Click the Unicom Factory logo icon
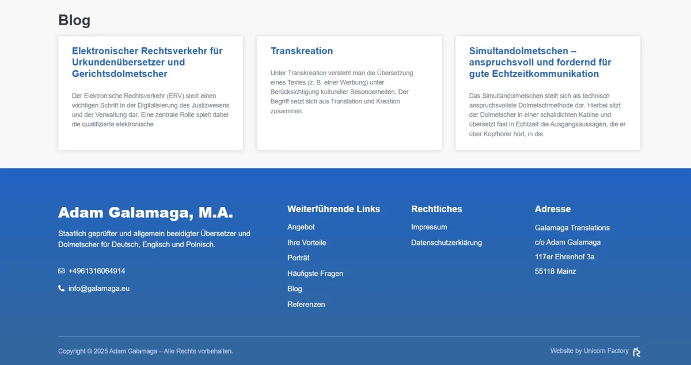Image resolution: width=691 pixels, height=365 pixels. point(636,352)
